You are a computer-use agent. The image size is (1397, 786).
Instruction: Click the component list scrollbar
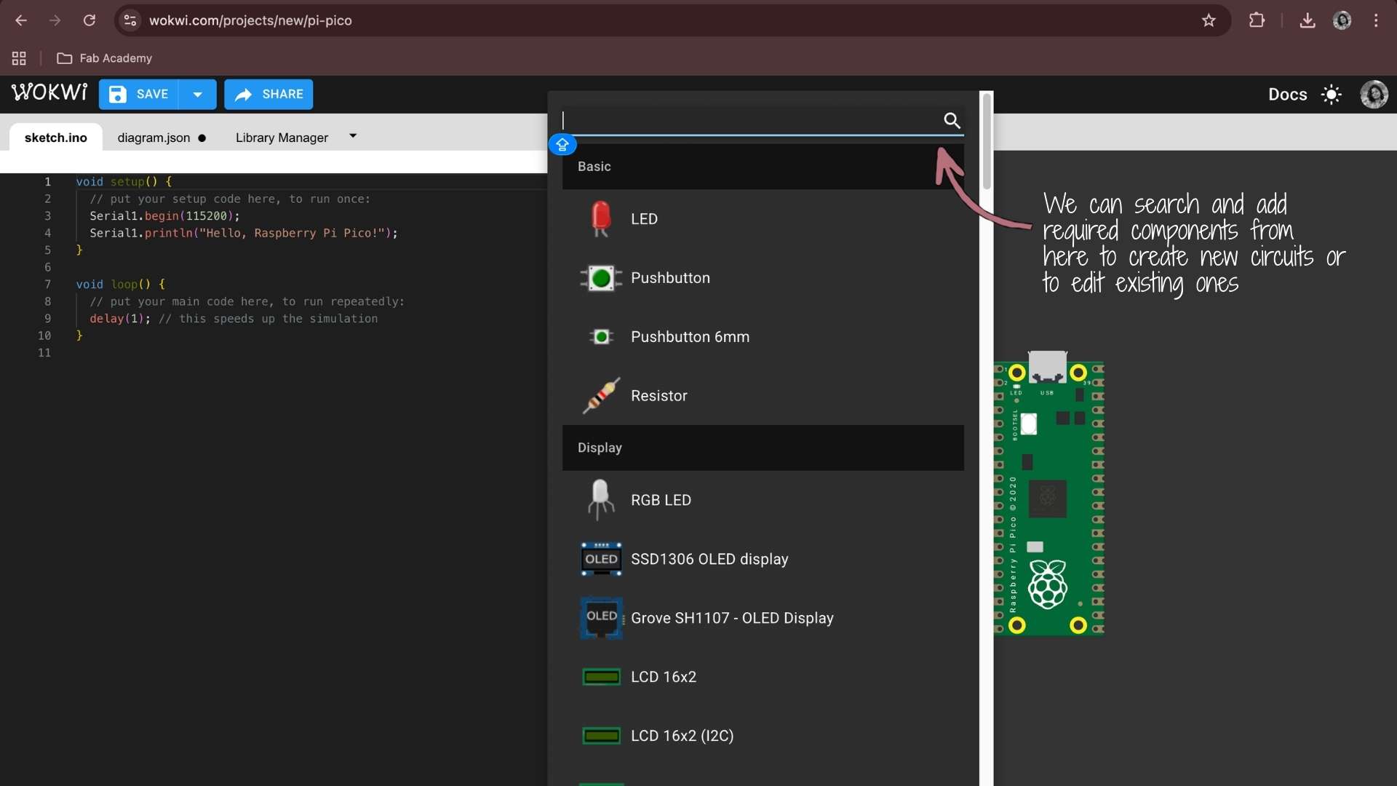point(987,142)
